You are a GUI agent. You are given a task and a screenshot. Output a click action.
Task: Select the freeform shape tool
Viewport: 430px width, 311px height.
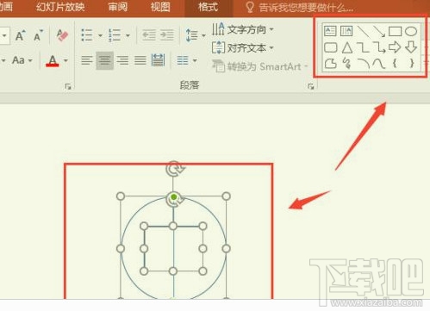click(x=330, y=63)
